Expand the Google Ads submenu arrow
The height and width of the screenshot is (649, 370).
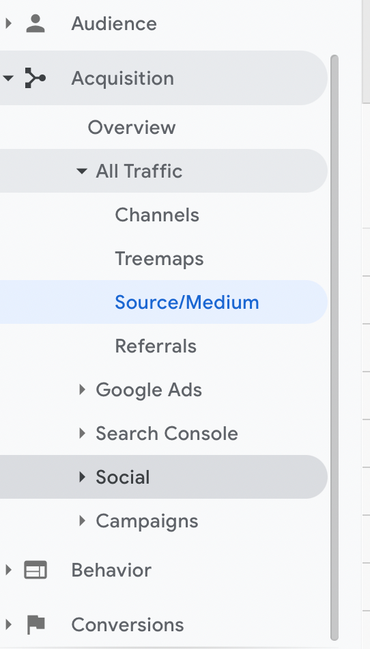pos(82,389)
